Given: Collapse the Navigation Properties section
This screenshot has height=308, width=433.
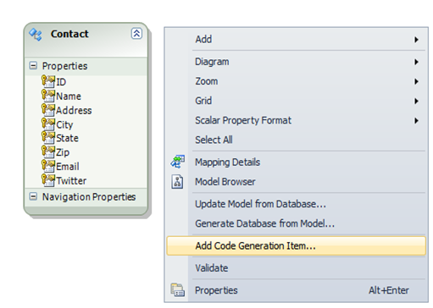Looking at the screenshot, I should point(33,196).
